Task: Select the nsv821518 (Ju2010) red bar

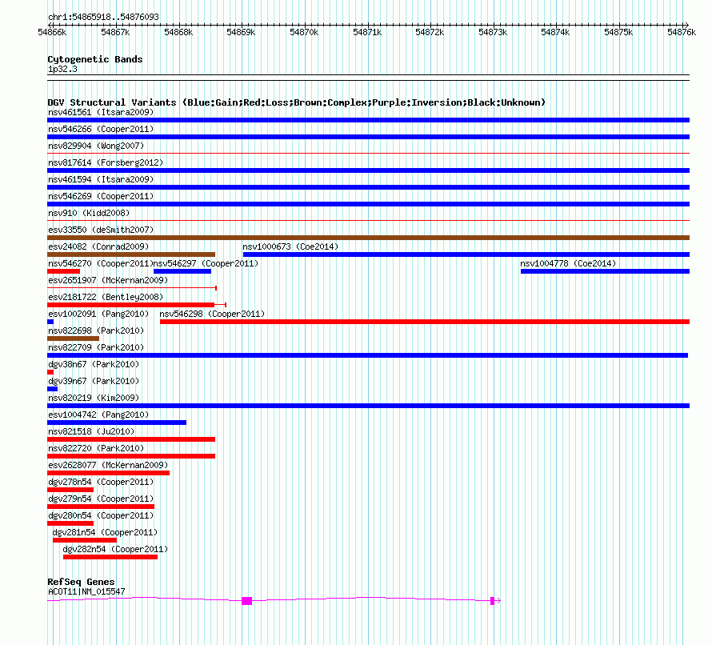Action: 131,439
